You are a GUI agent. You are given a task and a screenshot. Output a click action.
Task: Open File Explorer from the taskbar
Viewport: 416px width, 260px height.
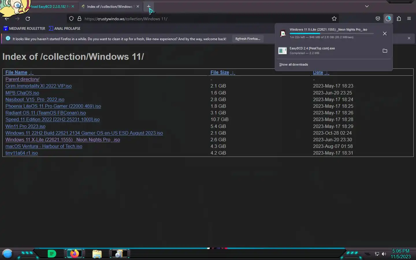tap(97, 254)
